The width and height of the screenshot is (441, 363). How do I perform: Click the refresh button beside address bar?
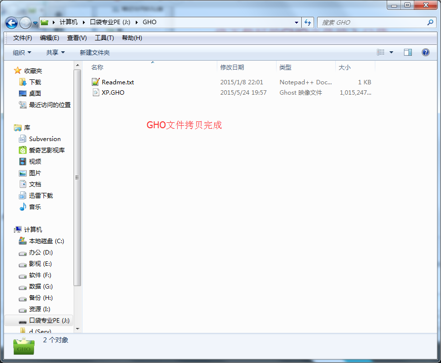pos(308,23)
